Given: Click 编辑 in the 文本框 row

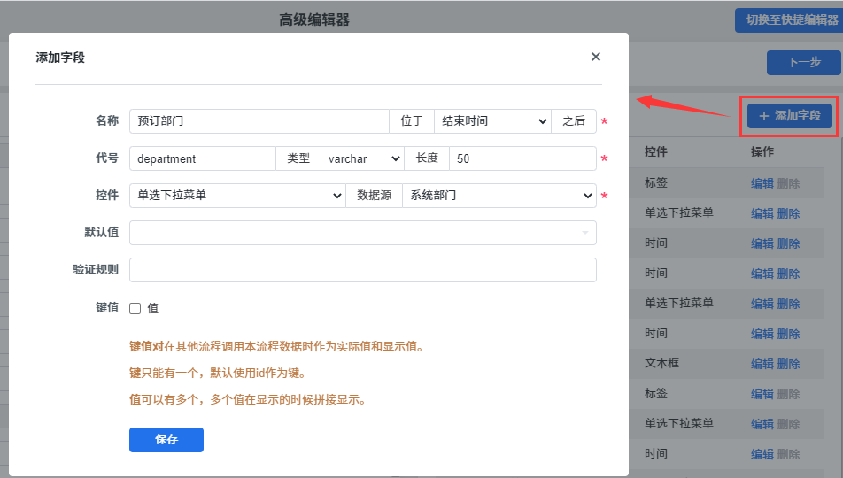Looking at the screenshot, I should pyautogui.click(x=762, y=364).
